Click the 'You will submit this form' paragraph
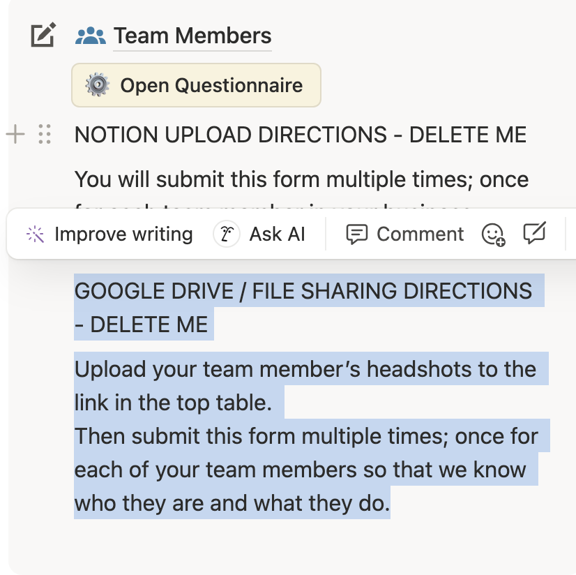Screen dimensions: 576x575 click(x=301, y=179)
